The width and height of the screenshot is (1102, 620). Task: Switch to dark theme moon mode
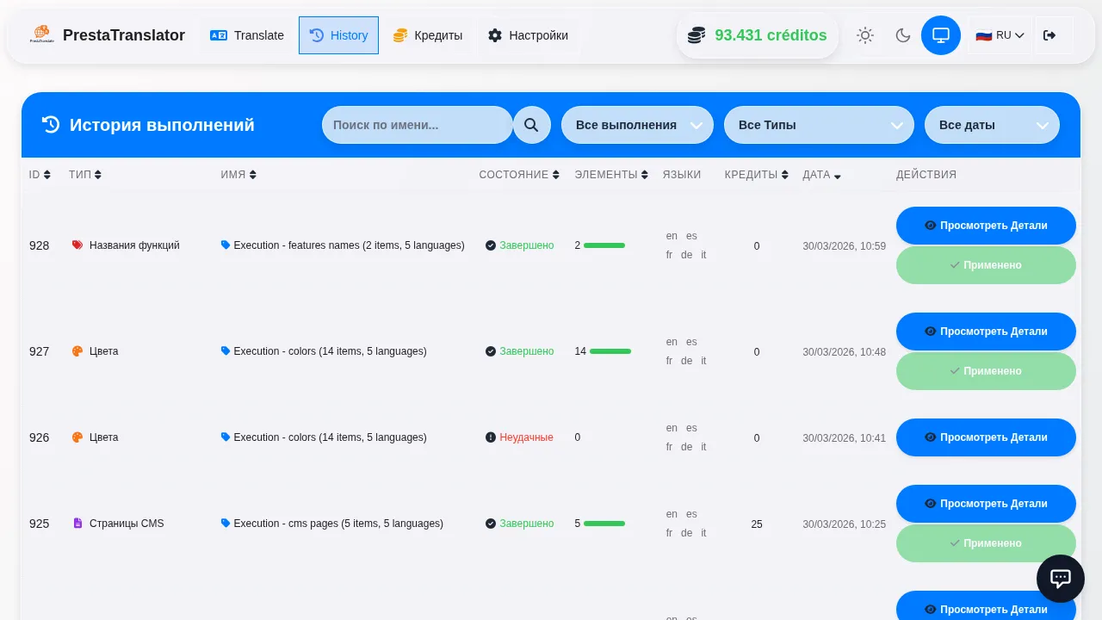pos(902,35)
